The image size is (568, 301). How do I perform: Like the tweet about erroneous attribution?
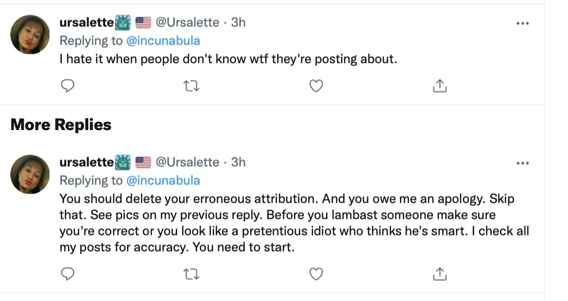(x=316, y=274)
